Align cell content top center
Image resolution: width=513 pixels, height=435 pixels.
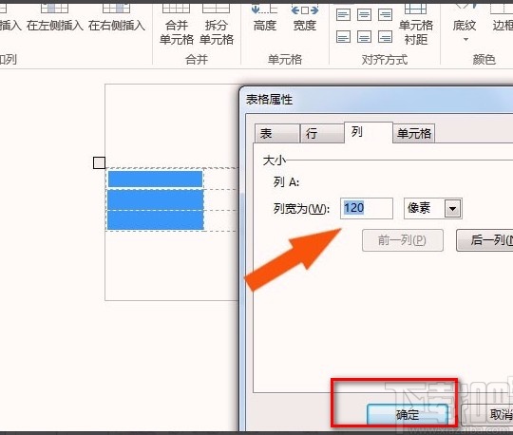[x=364, y=14]
